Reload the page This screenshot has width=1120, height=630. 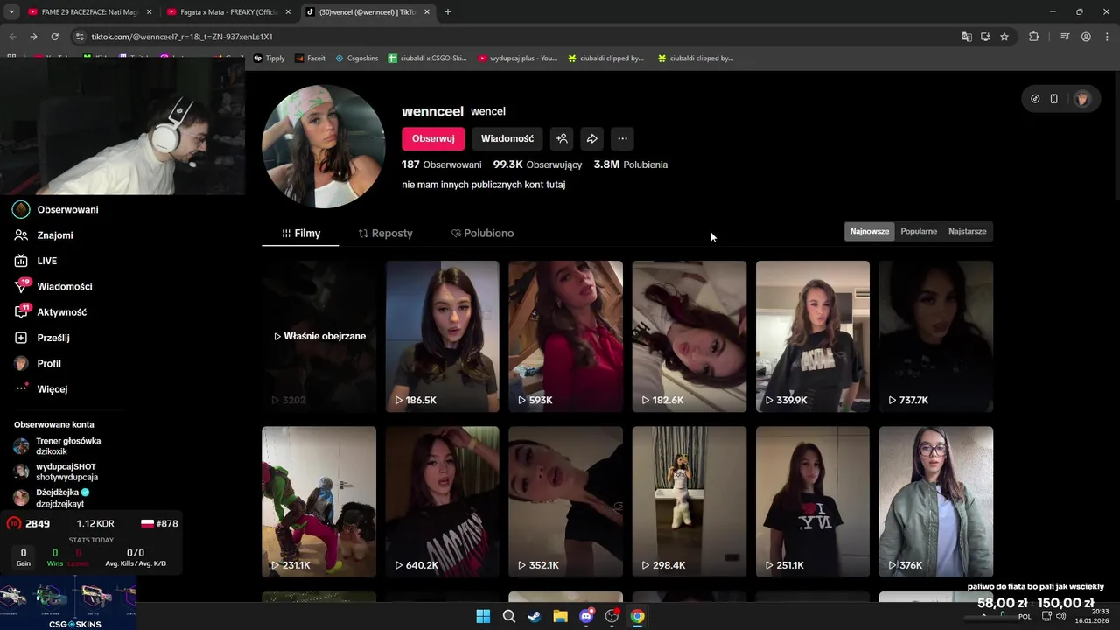54,37
